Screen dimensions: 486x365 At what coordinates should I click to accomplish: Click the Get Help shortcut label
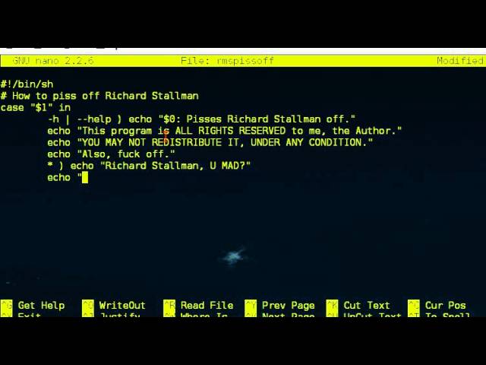tap(41, 306)
